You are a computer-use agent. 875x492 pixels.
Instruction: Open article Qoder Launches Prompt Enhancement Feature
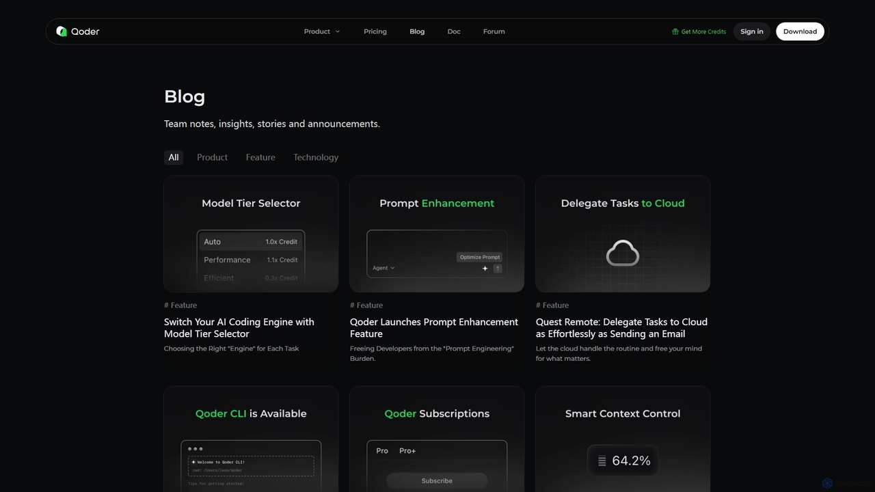tap(434, 328)
